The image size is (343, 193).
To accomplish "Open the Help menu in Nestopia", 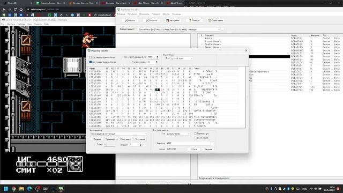I will (x=47, y=24).
